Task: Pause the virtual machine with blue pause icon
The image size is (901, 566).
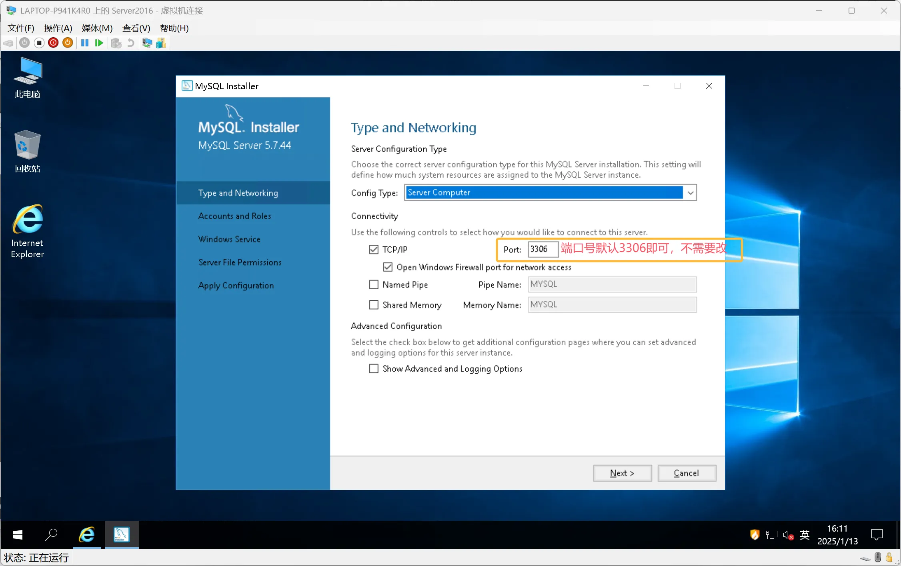Action: (84, 43)
